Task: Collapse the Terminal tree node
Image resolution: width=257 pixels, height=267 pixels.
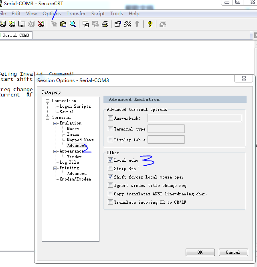Action: (x=47, y=118)
